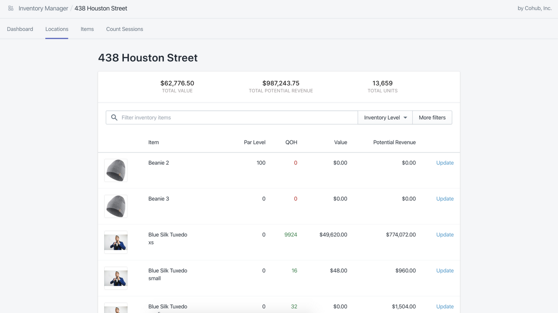The image size is (558, 313).
Task: Update the Beanie 3 row
Action: 445,199
